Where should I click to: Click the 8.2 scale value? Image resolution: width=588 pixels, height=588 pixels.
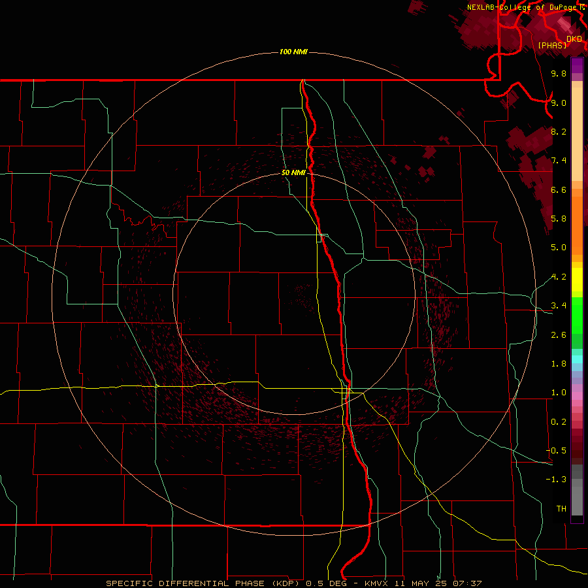coord(559,131)
